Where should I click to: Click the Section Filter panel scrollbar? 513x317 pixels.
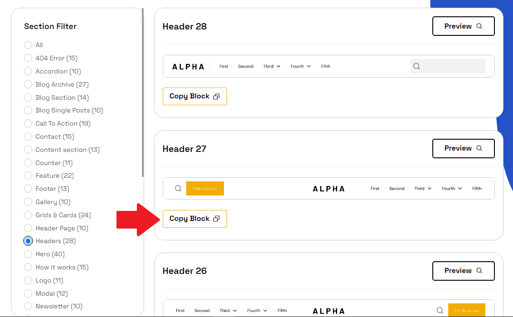click(143, 93)
